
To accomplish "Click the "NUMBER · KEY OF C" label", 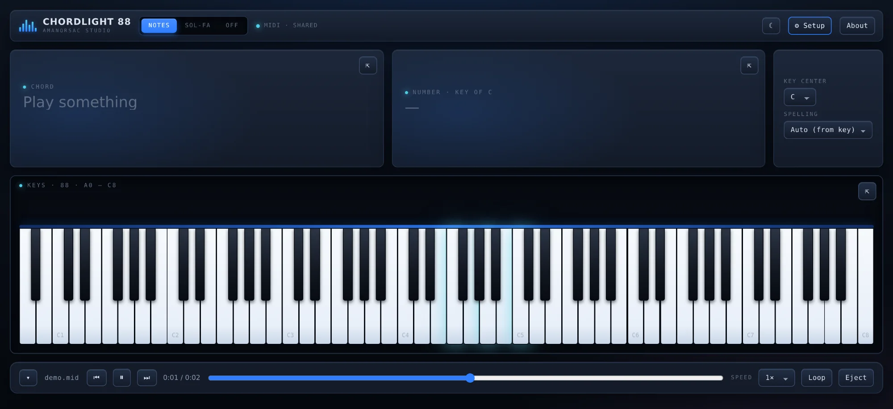I will point(452,92).
